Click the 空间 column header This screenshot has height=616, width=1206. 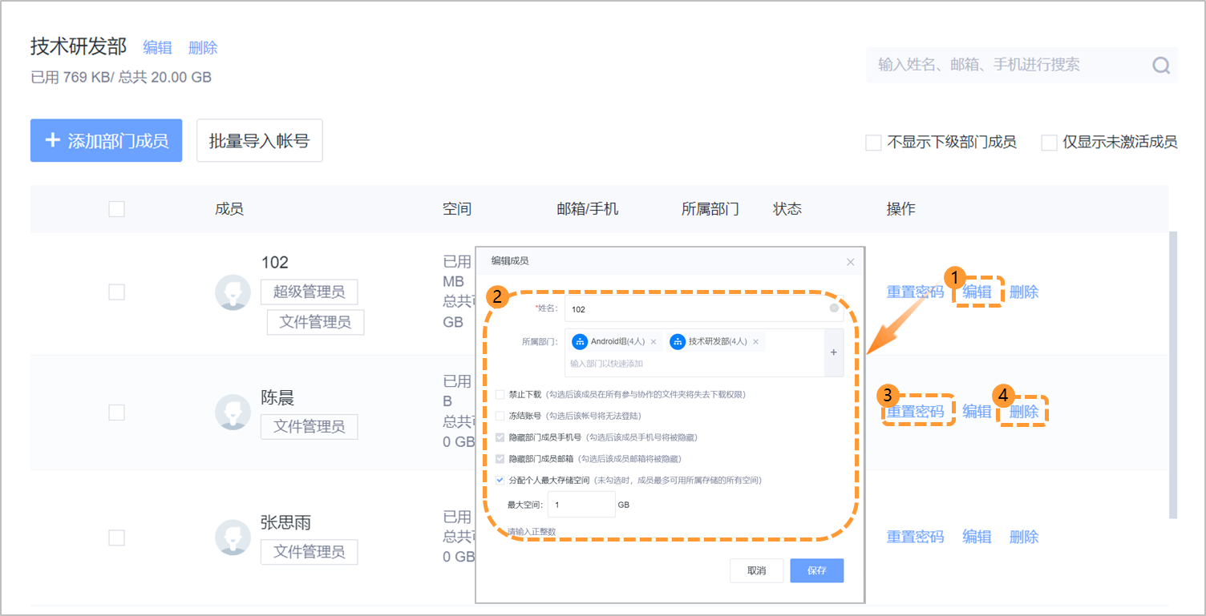coord(457,209)
